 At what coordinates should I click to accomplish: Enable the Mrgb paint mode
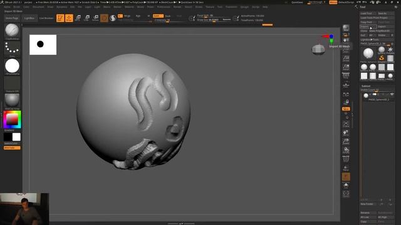pos(127,16)
